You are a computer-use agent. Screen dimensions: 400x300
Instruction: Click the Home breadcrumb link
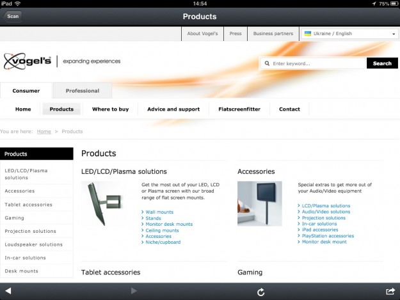(44, 131)
